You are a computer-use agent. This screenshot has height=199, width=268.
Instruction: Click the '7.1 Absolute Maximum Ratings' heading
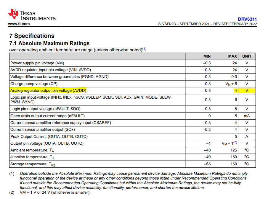49,43
